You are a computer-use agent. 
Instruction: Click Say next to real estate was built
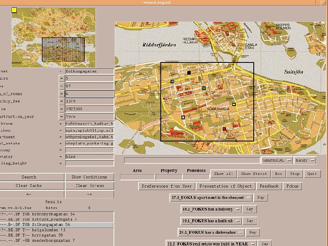(x=265, y=243)
